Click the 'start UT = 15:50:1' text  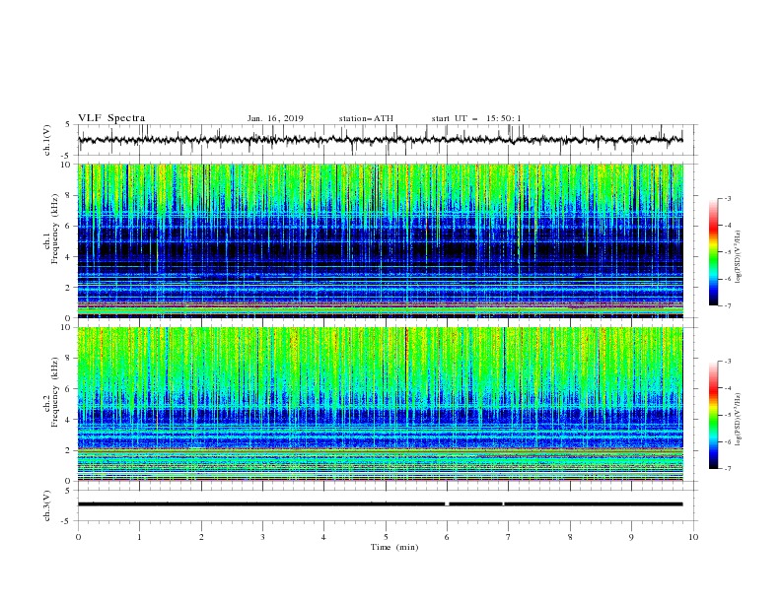(476, 118)
